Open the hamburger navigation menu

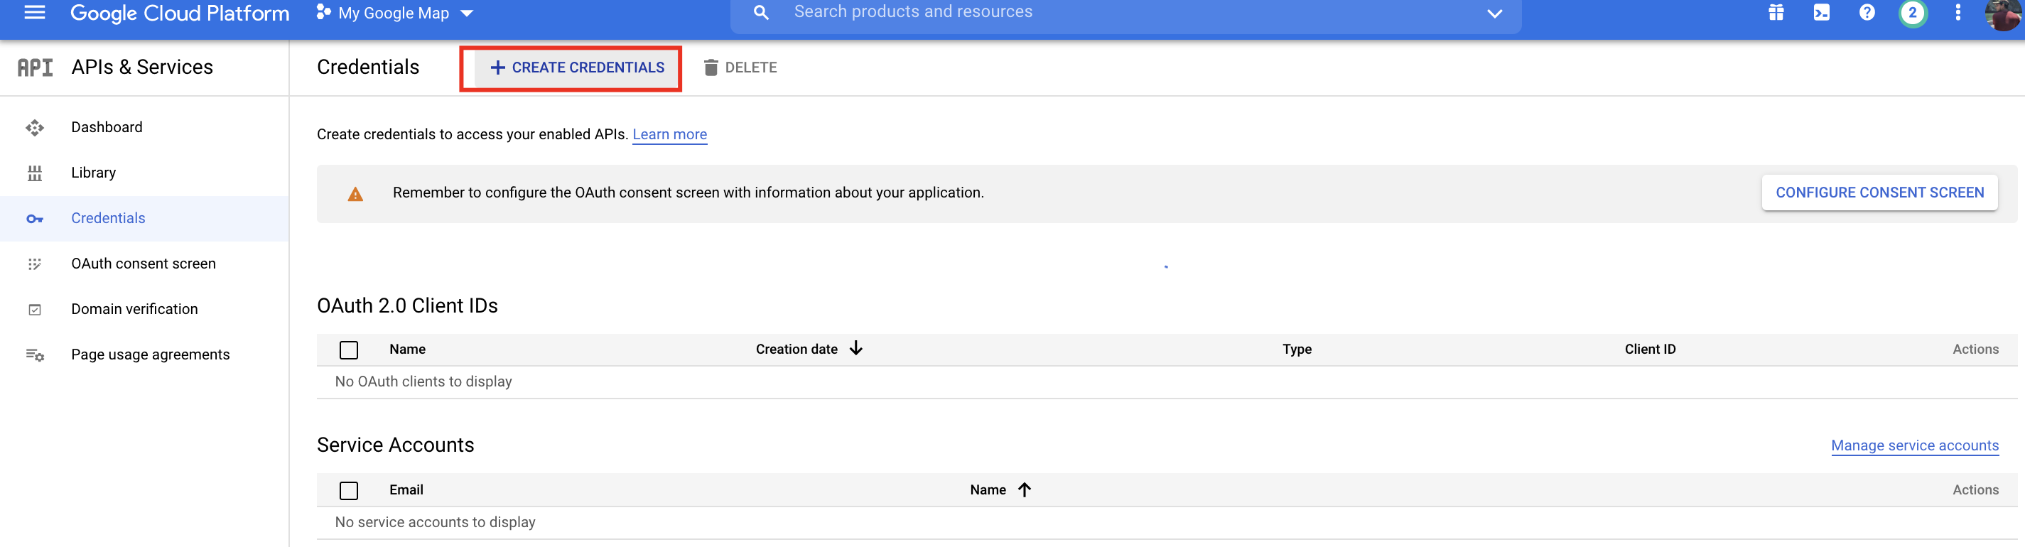[x=35, y=13]
